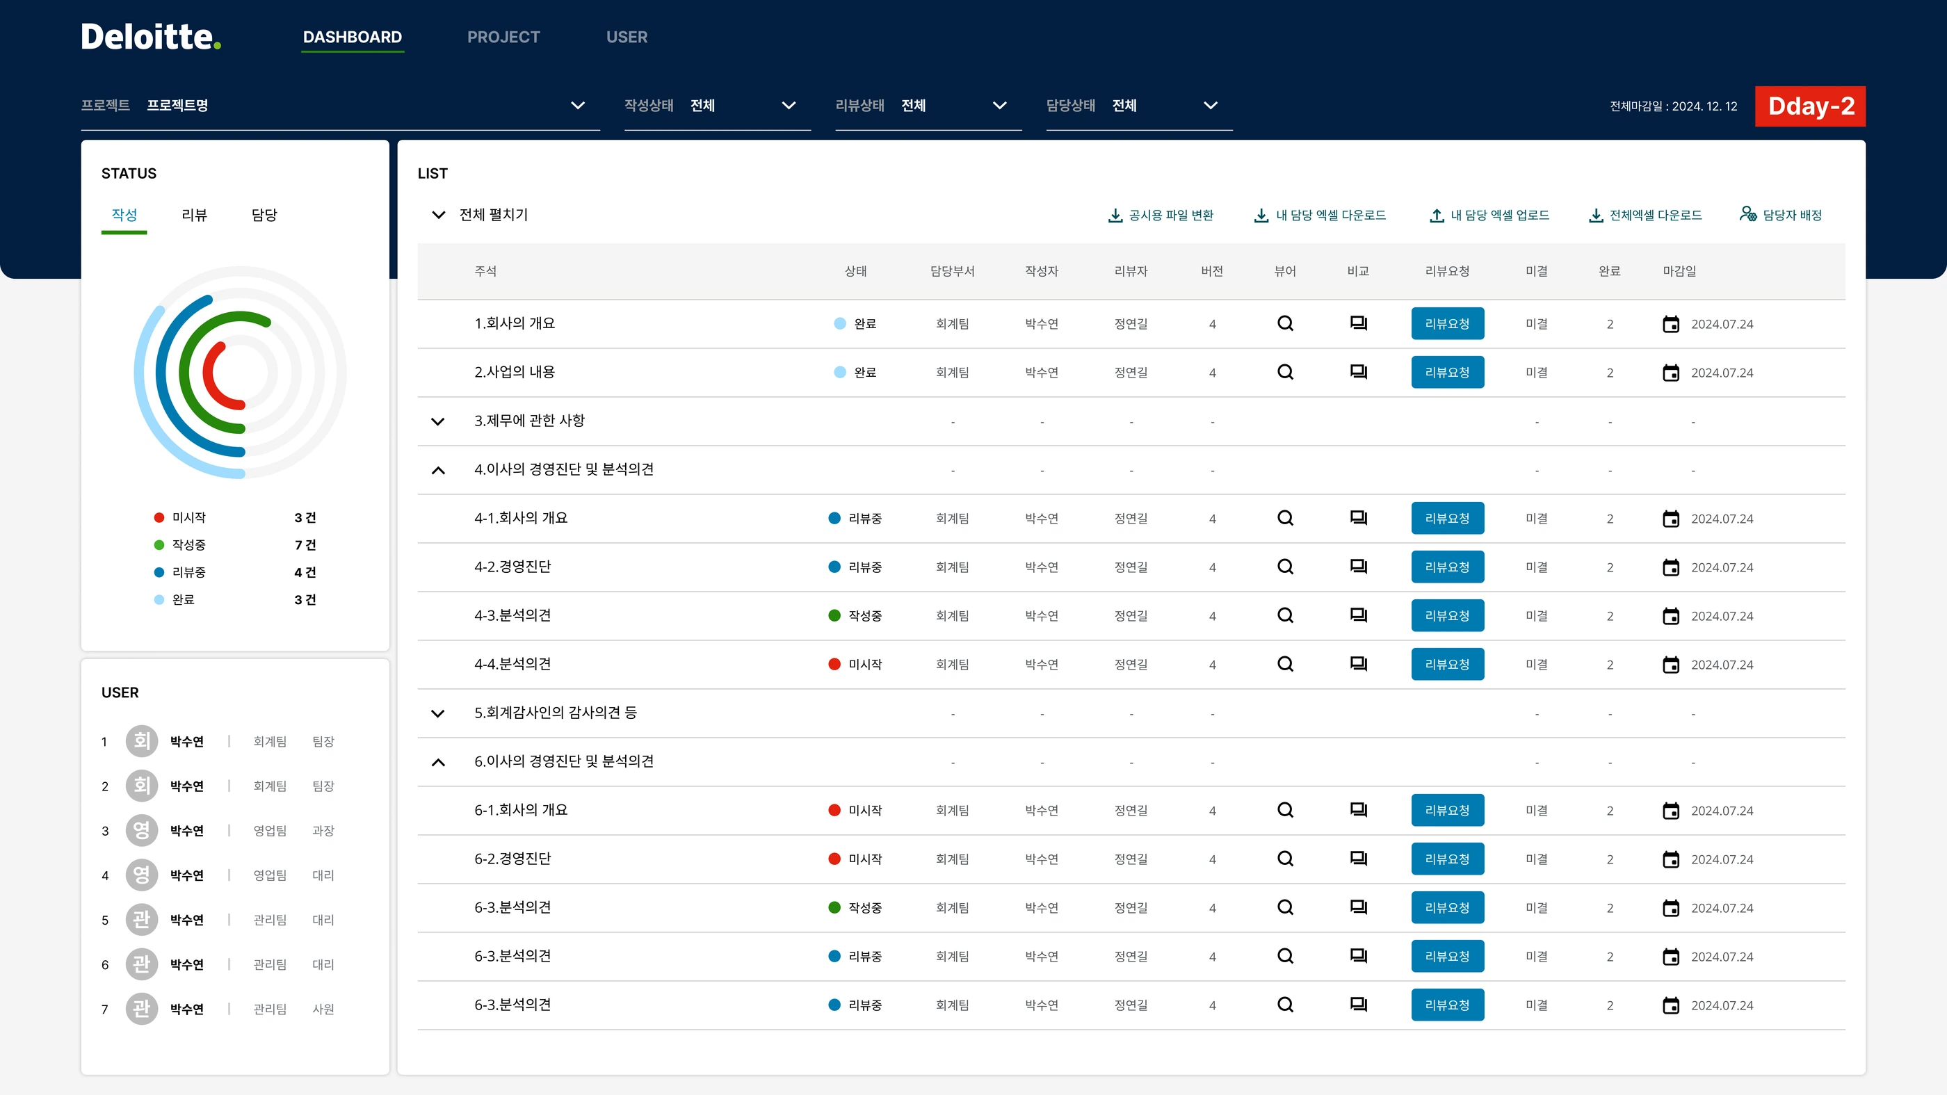
Task: Open compare icon for 2.사업의 내용
Action: click(1358, 372)
